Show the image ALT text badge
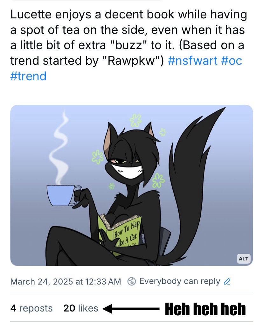This screenshot has width=263, height=328. (x=243, y=259)
